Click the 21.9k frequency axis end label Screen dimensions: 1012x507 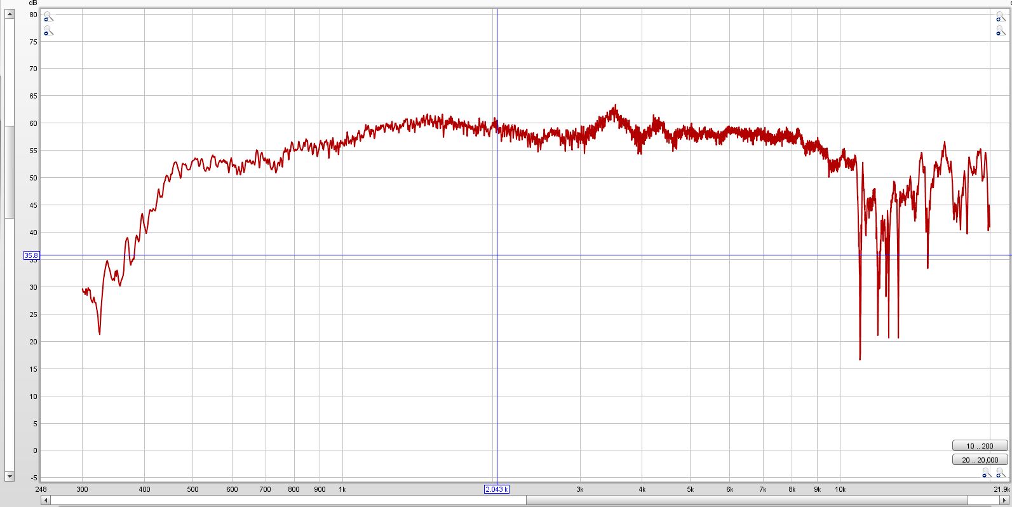1002,489
